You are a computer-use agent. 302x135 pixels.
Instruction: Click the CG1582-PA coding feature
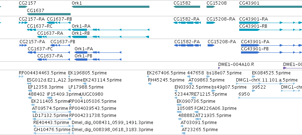[x=187, y=45]
